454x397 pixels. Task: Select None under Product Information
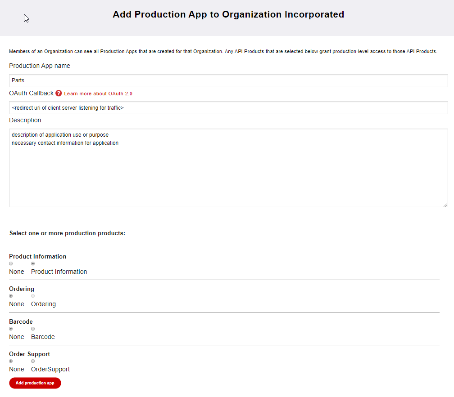coord(10,263)
